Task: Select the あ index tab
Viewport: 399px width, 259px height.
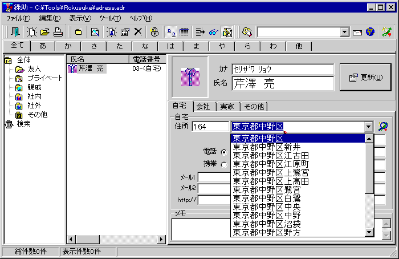Action: [x=43, y=46]
